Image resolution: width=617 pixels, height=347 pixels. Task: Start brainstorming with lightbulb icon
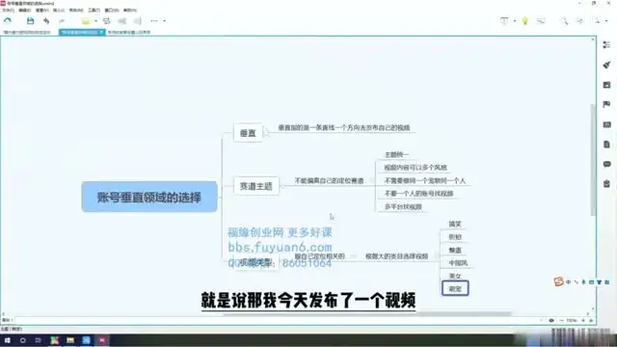pyautogui.click(x=524, y=21)
